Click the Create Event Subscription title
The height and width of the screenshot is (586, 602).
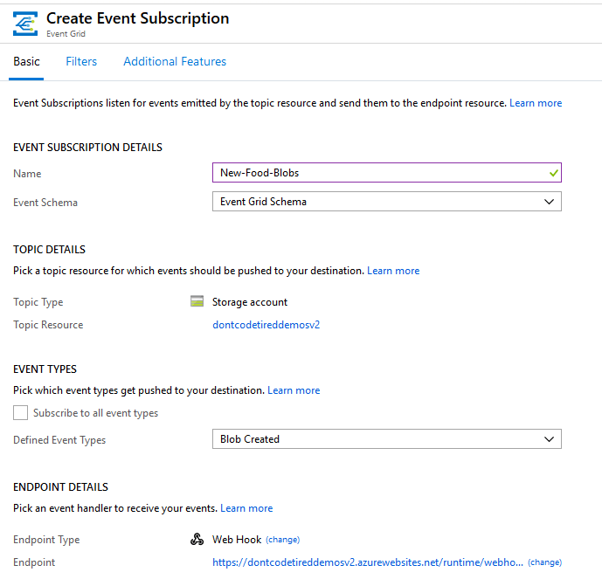(137, 18)
